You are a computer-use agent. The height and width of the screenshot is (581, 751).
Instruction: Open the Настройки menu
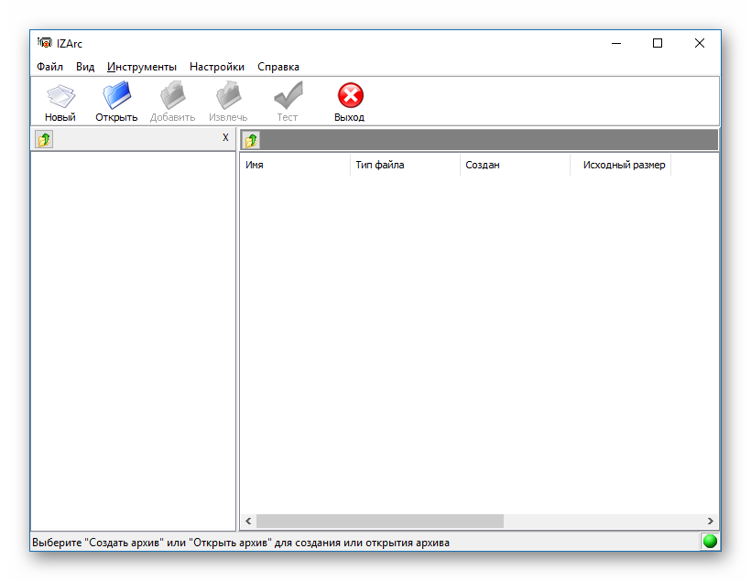217,67
